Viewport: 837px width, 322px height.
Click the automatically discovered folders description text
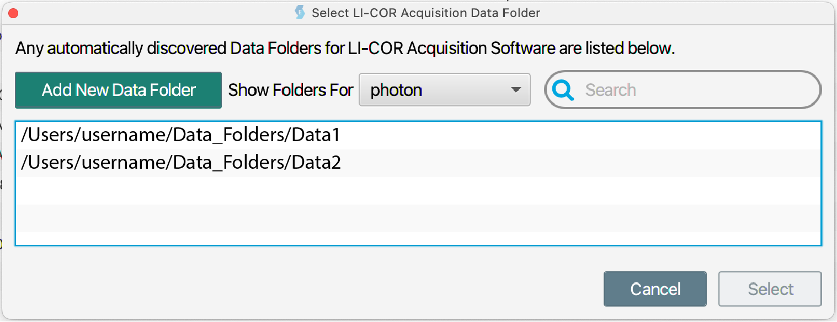pyautogui.click(x=345, y=49)
